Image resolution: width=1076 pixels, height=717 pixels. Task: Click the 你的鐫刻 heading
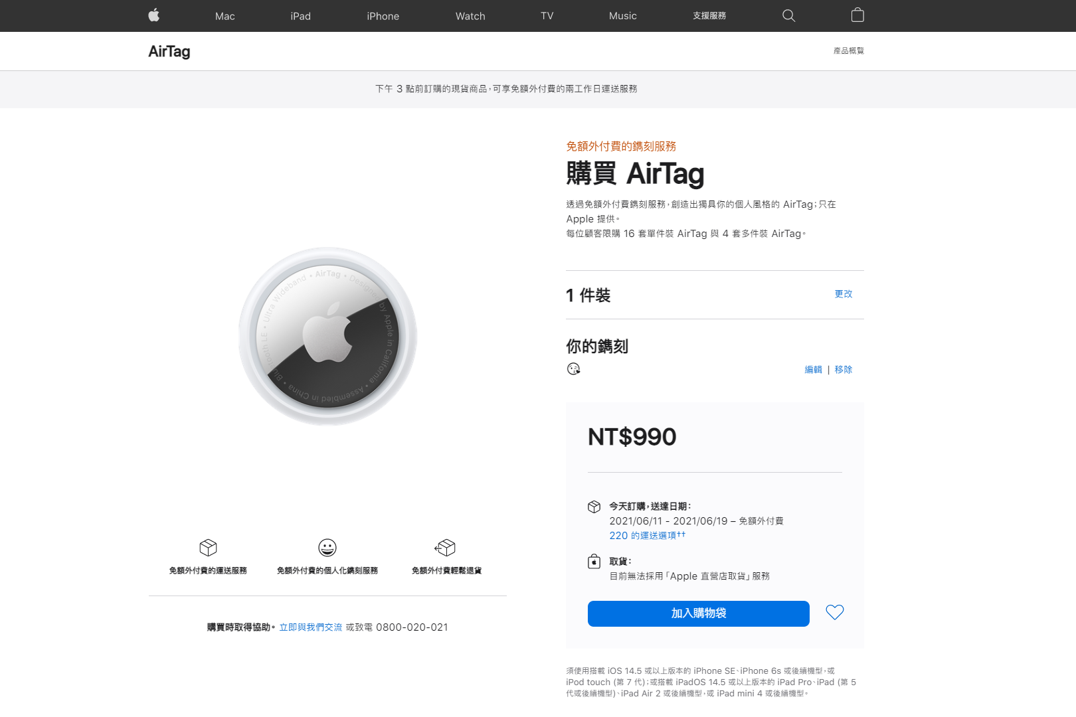597,347
